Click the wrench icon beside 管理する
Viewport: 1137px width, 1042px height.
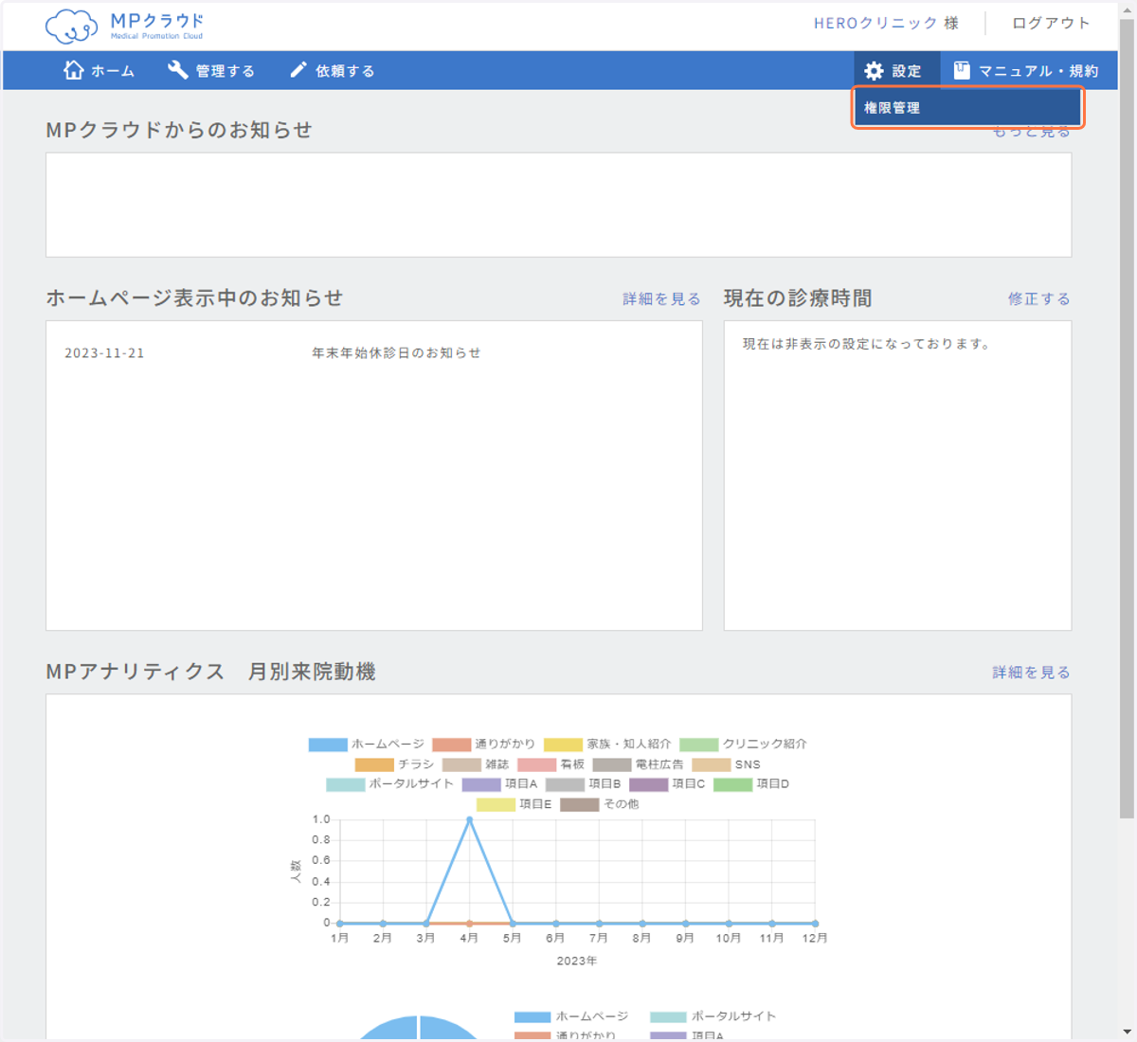pos(177,70)
